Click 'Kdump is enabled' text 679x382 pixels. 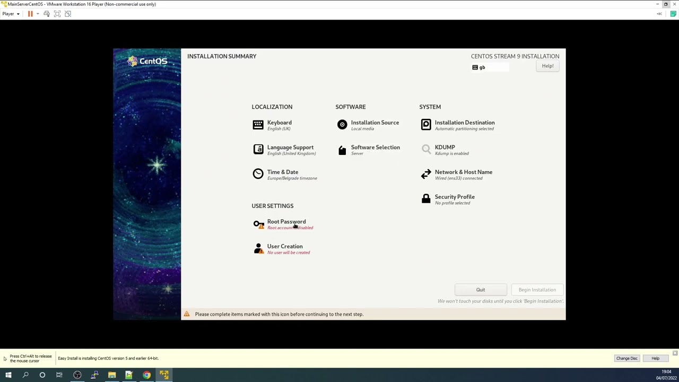tap(452, 154)
